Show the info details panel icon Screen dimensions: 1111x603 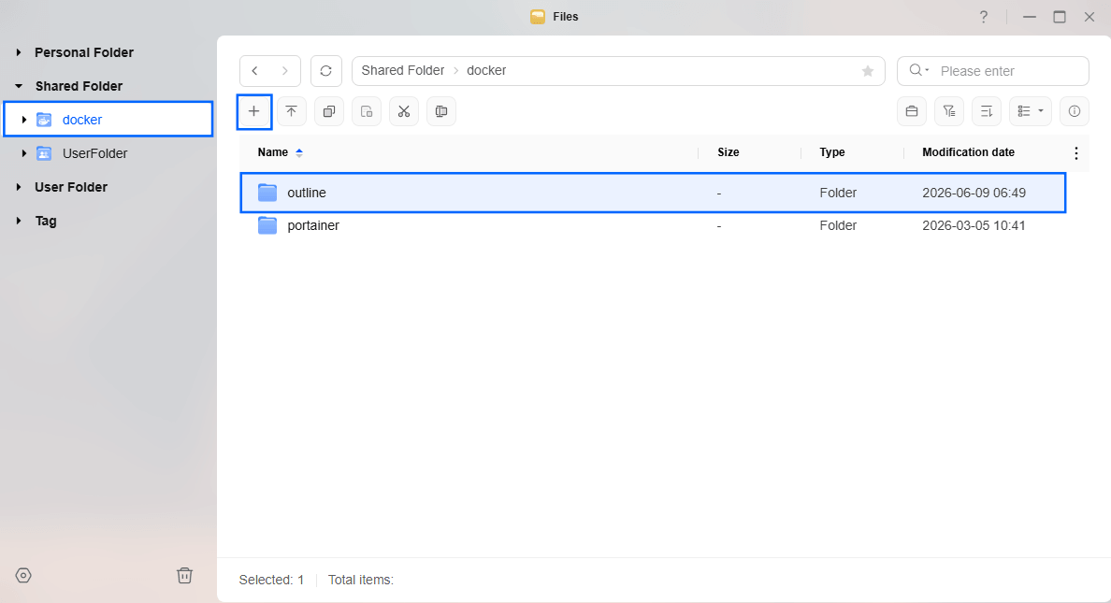tap(1075, 111)
